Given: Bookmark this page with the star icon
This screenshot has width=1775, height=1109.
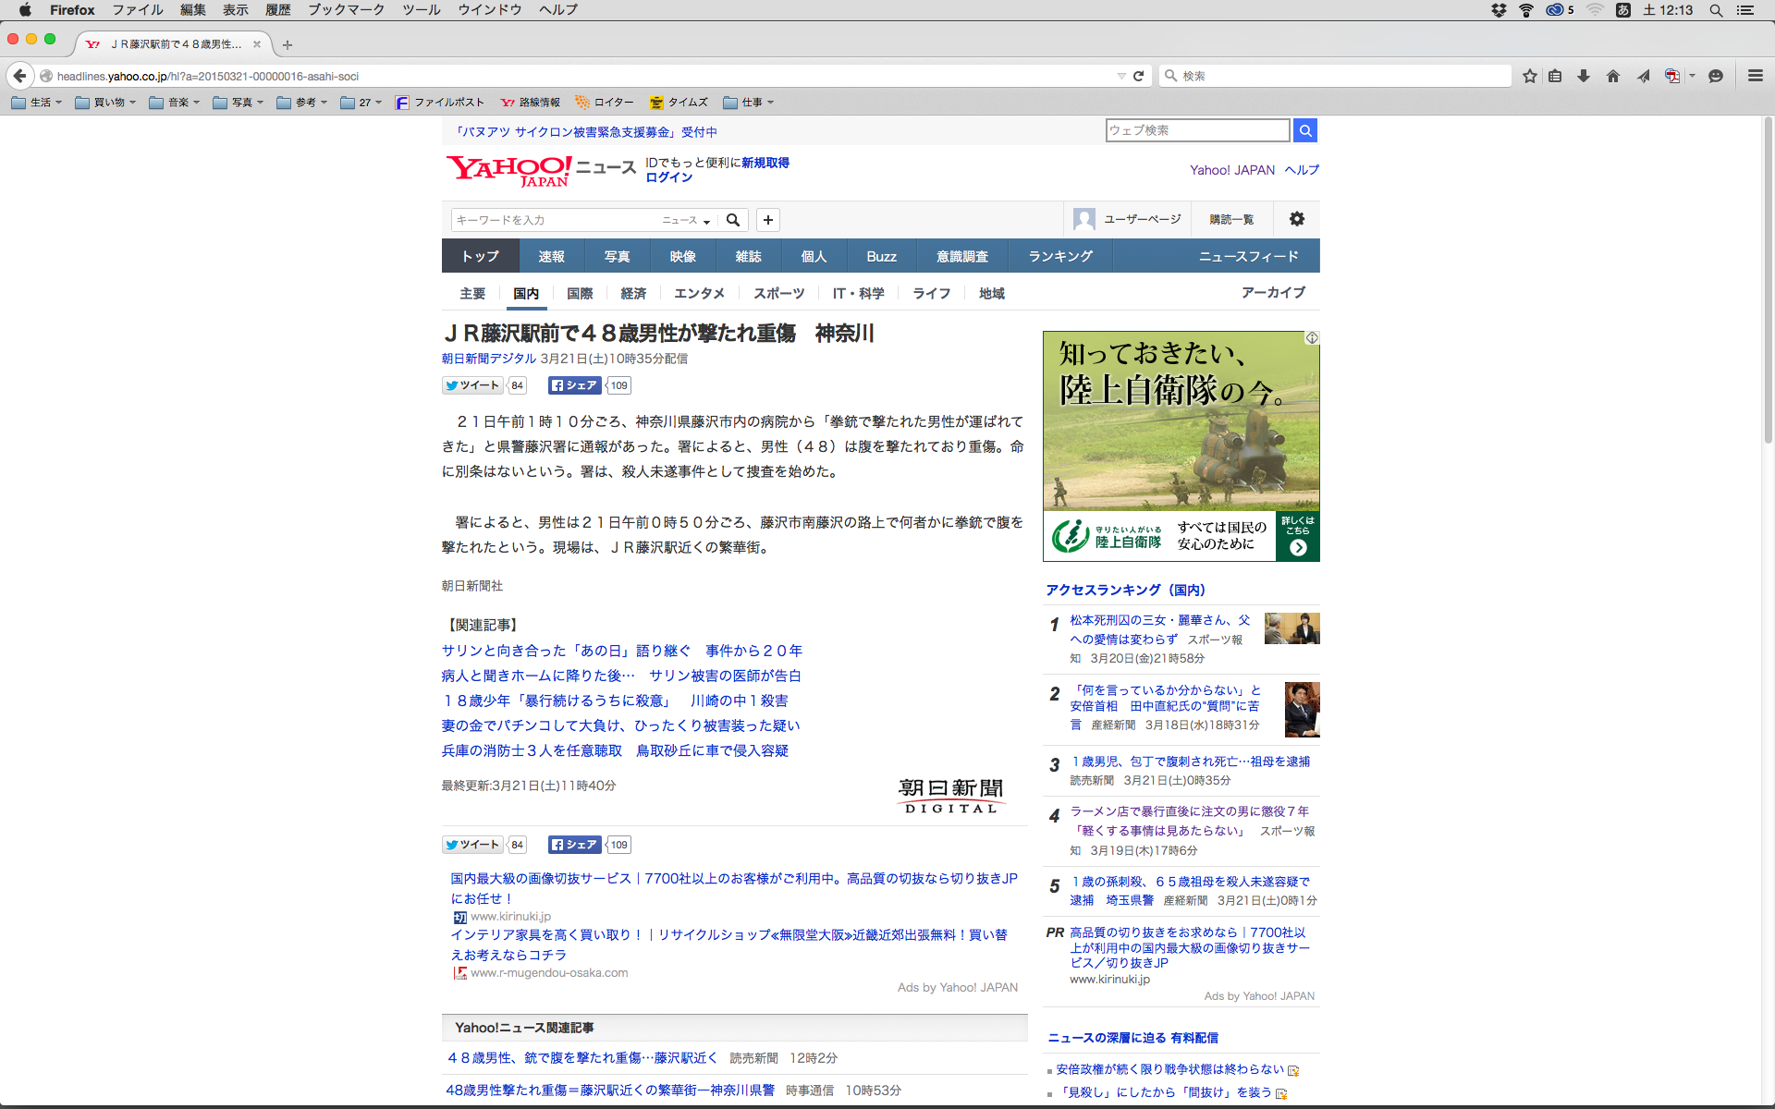Looking at the screenshot, I should (1530, 76).
